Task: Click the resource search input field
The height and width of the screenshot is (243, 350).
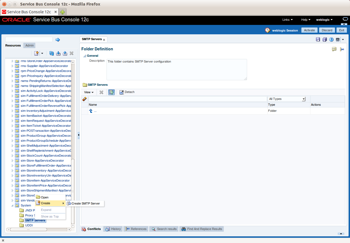Action: point(29,40)
